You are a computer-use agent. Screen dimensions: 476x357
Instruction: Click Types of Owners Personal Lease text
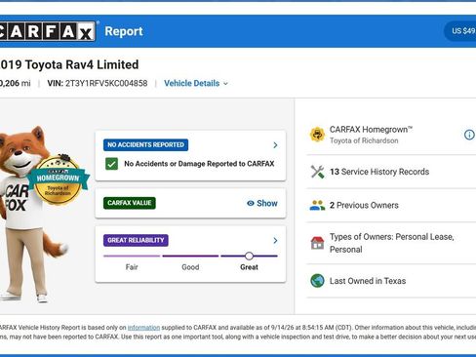coord(391,243)
